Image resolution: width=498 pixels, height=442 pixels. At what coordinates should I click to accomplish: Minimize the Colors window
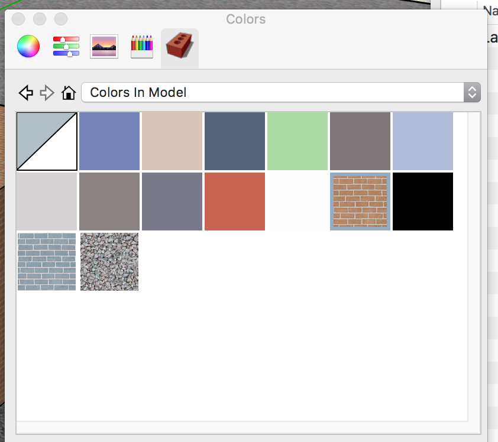40,19
